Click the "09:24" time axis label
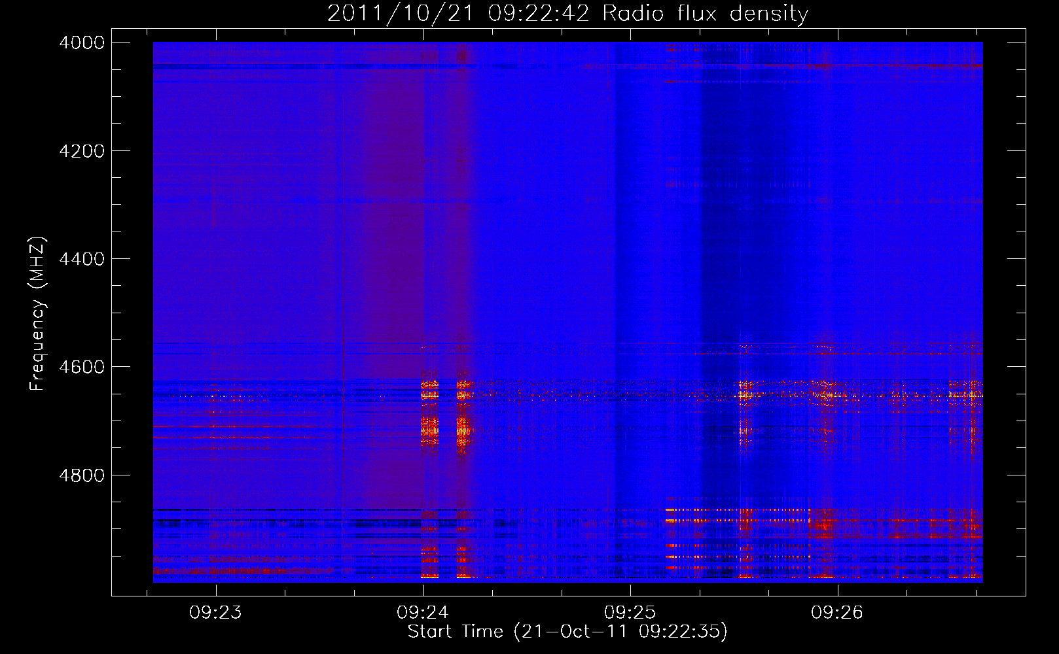Image resolution: width=1059 pixels, height=654 pixels. [423, 613]
